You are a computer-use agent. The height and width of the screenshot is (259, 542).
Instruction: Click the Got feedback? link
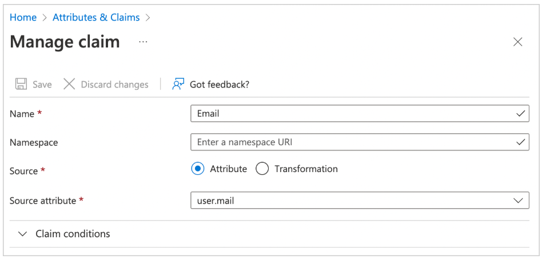[220, 85]
